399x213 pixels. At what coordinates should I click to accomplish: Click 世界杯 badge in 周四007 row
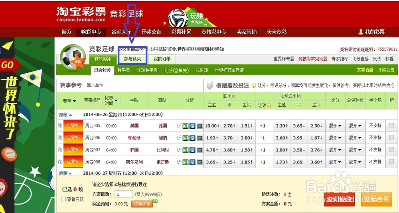pos(73,149)
